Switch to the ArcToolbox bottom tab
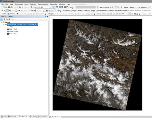The height and width of the screenshot is (118, 152). tap(13, 117)
